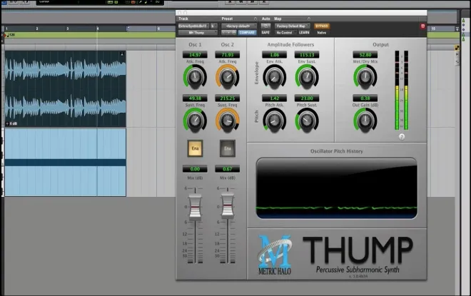Click the SAFE automation button
This screenshot has width=471, height=296.
click(x=265, y=32)
